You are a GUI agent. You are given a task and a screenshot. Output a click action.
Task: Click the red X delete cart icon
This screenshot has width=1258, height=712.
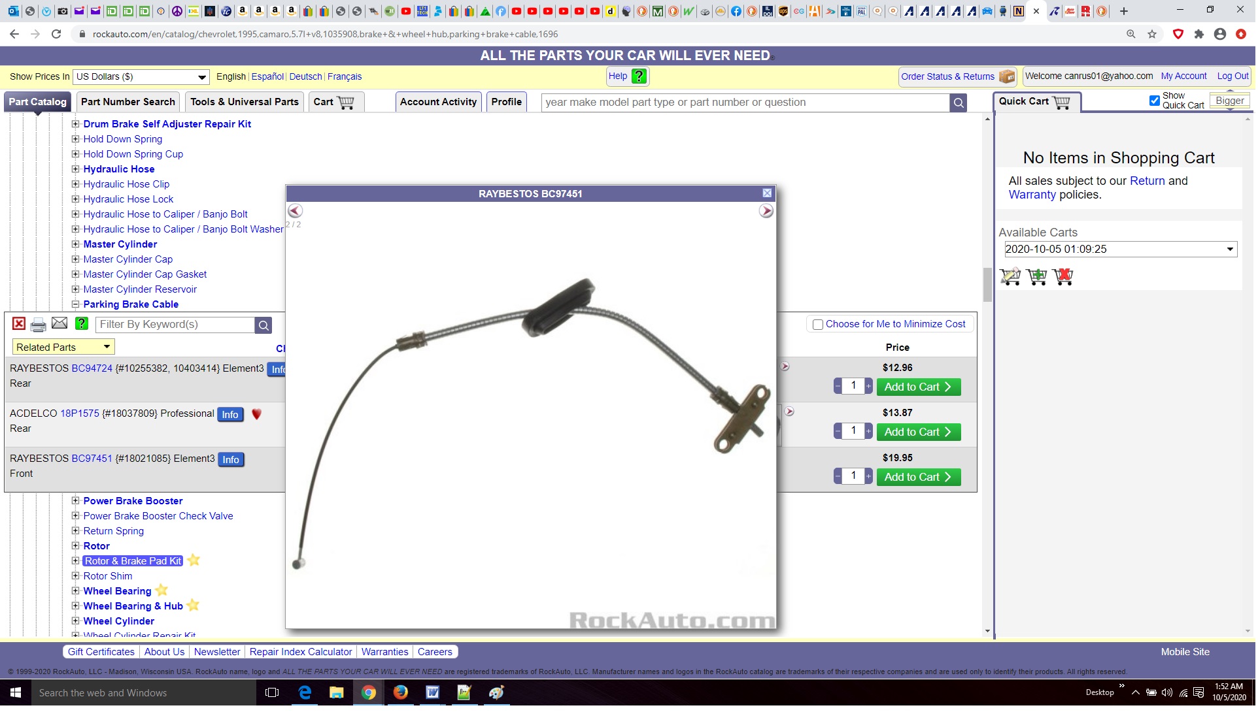pos(1064,277)
